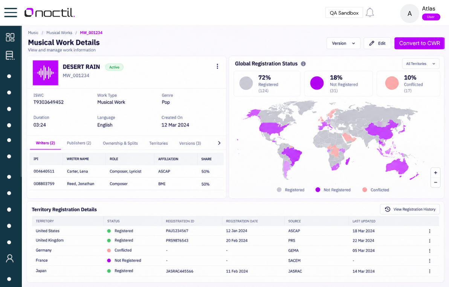Viewport: 449px width, 287px height.
Task: Open row actions for Japan
Action: 429,271
